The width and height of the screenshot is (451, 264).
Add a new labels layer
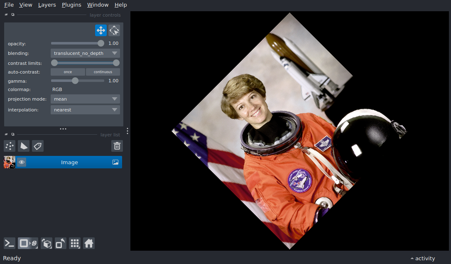click(38, 146)
